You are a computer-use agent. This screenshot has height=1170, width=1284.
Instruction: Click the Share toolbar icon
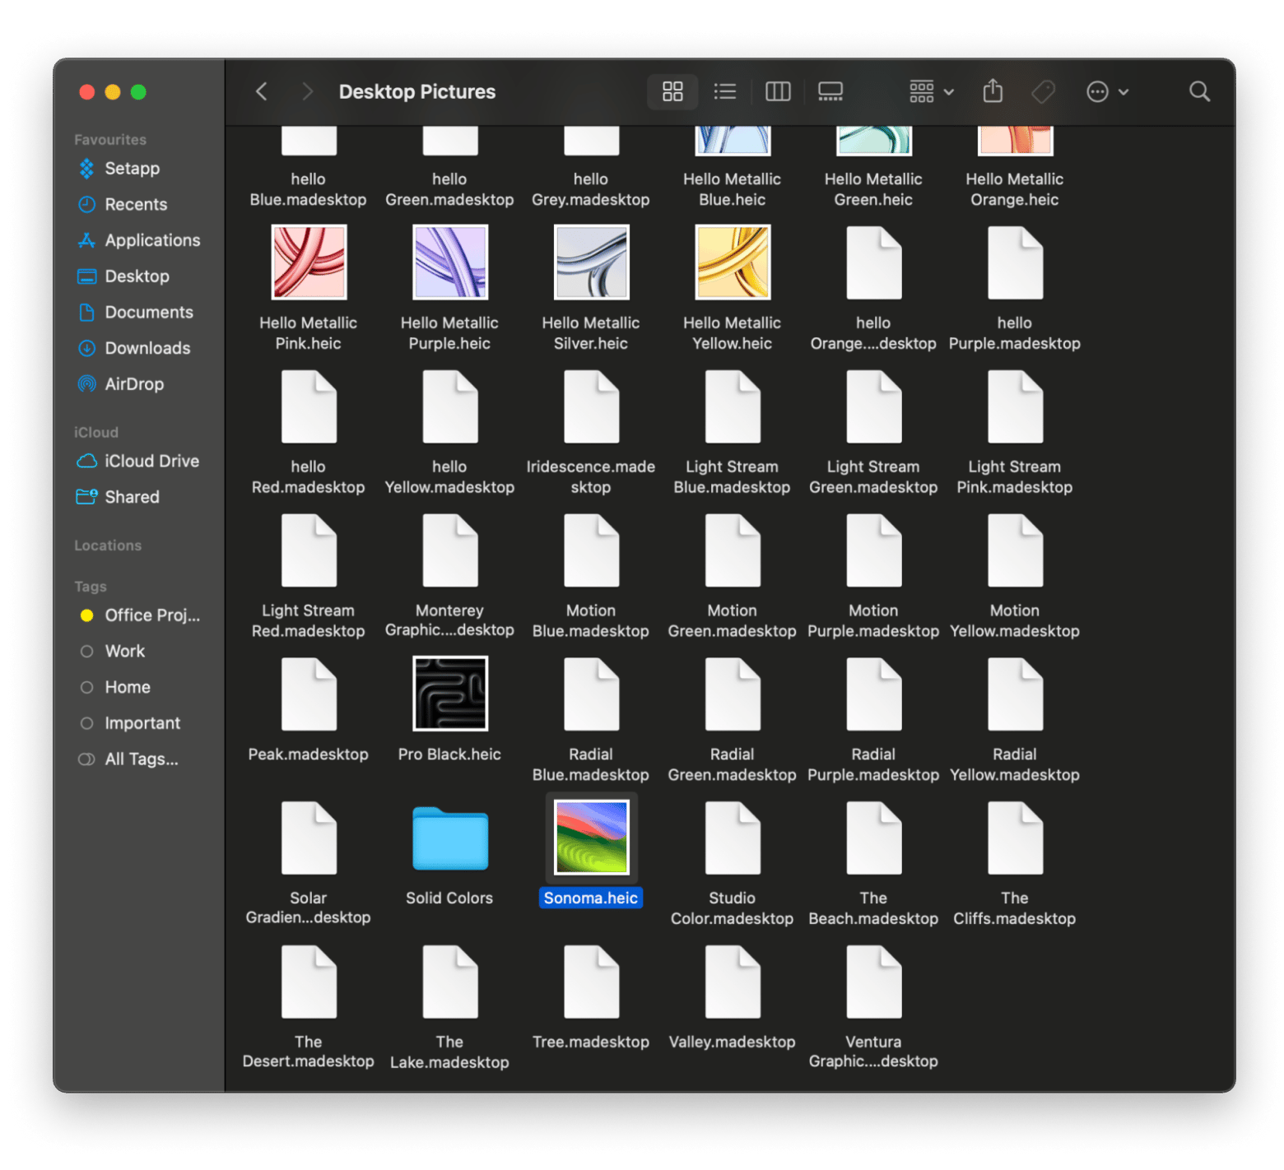click(x=993, y=91)
